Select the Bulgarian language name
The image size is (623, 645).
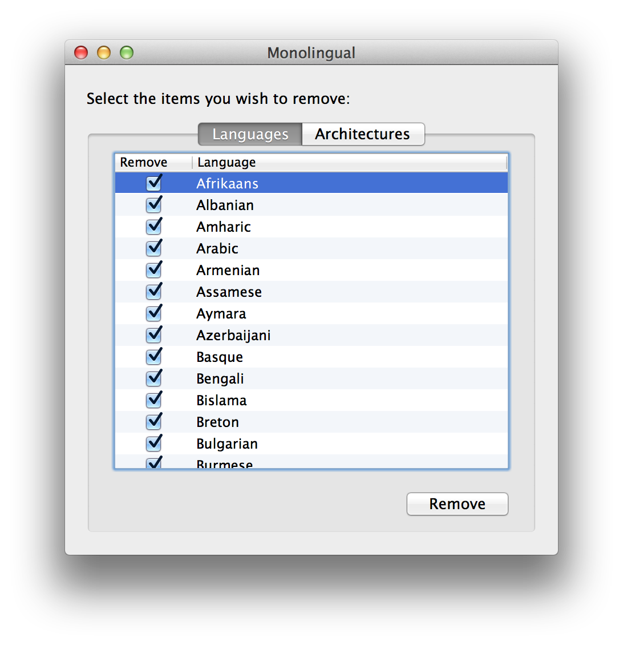pos(228,444)
